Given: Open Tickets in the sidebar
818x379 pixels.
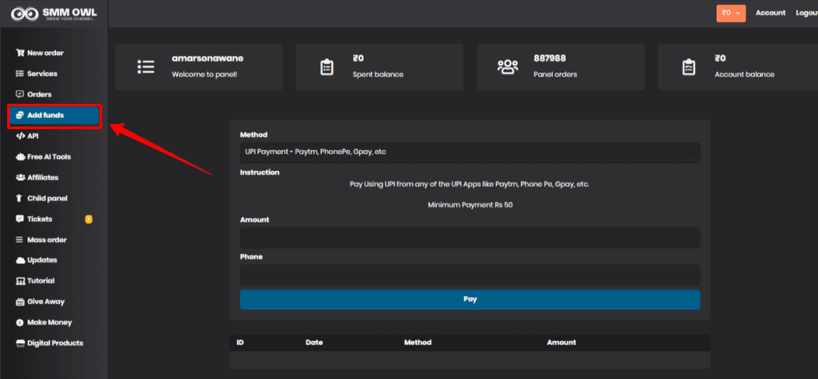Looking at the screenshot, I should point(40,219).
